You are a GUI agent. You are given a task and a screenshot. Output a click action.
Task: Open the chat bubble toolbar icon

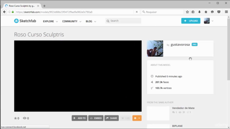[x=212, y=12]
